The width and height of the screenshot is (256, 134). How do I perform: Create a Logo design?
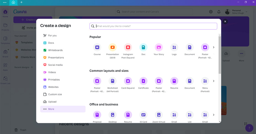pos(174,47)
